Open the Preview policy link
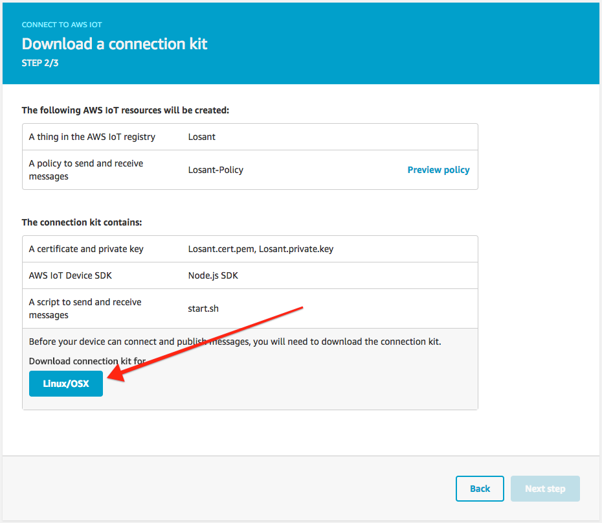The width and height of the screenshot is (602, 523). click(x=438, y=170)
